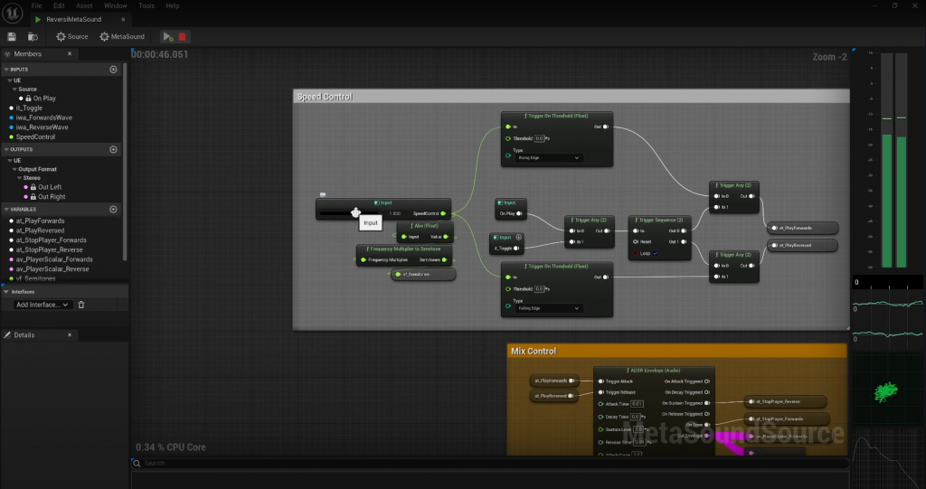Viewport: 926px width, 489px height.
Task: Open the Asset menu
Action: [84, 6]
